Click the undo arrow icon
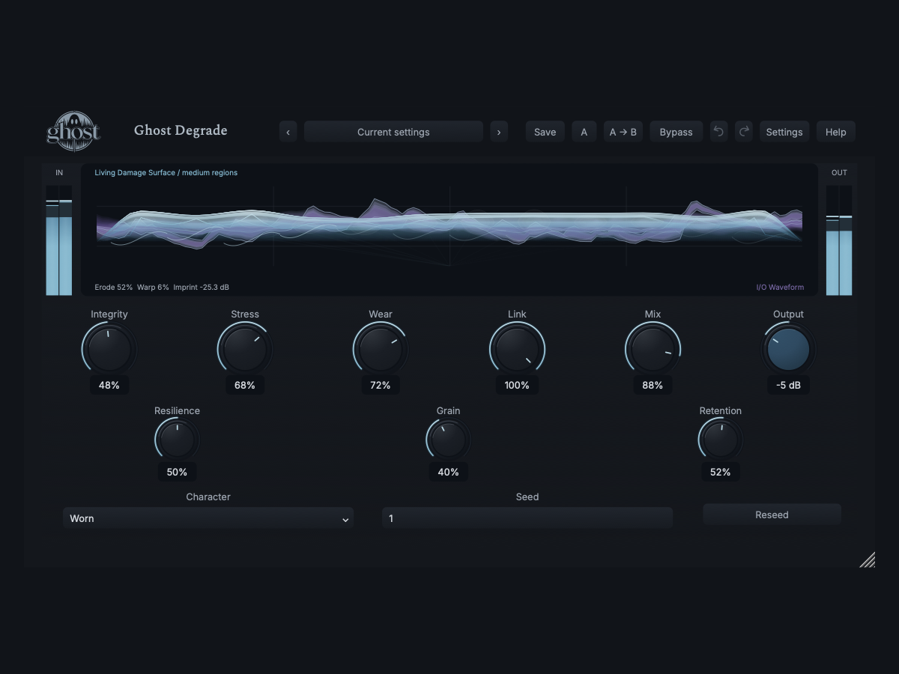 [x=718, y=132]
